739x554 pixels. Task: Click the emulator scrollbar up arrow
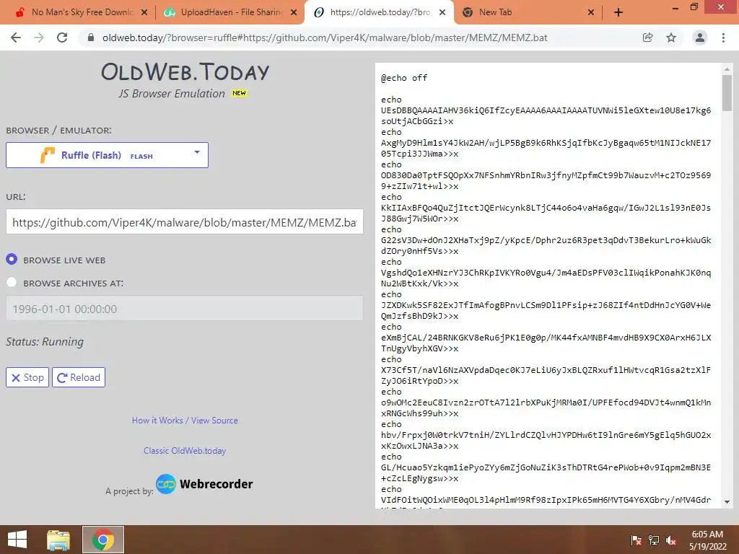pos(727,69)
